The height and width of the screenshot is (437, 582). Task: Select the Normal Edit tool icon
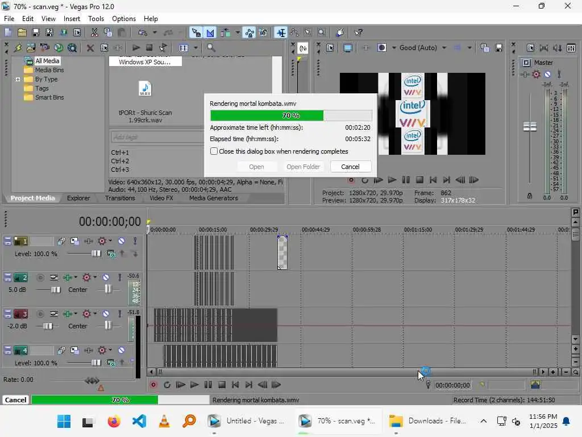[281, 32]
